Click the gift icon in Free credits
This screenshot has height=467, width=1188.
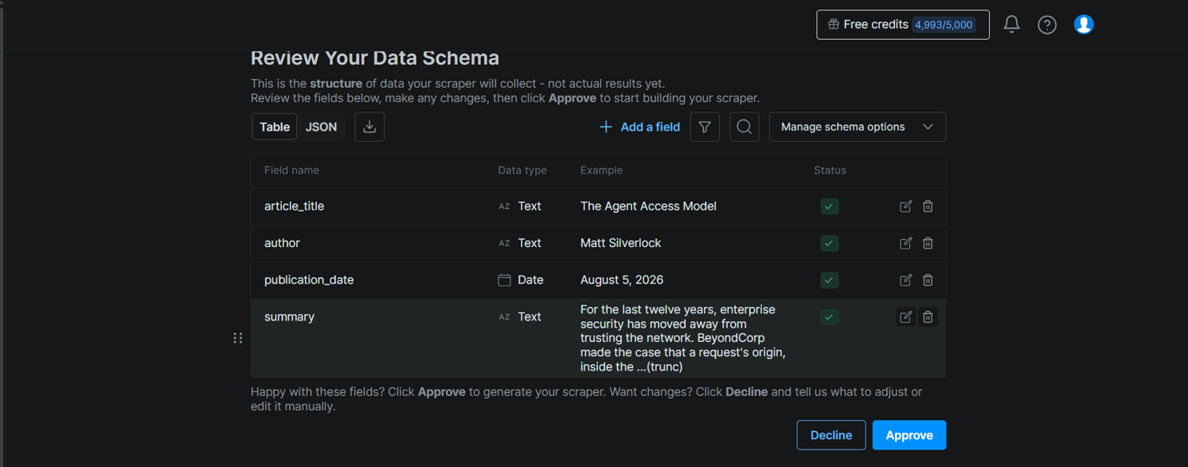tap(833, 25)
